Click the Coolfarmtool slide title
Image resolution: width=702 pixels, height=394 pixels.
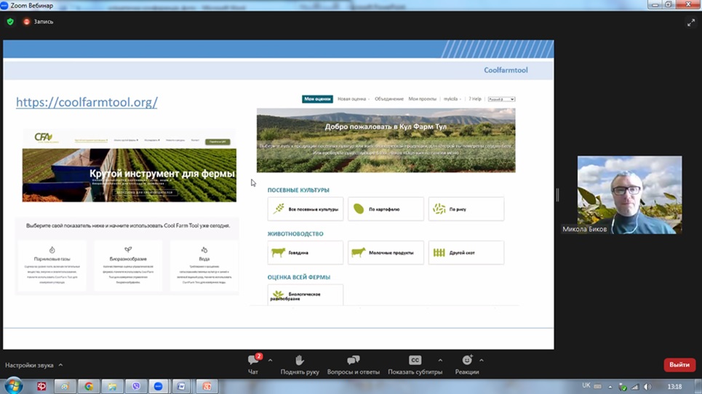tap(506, 70)
